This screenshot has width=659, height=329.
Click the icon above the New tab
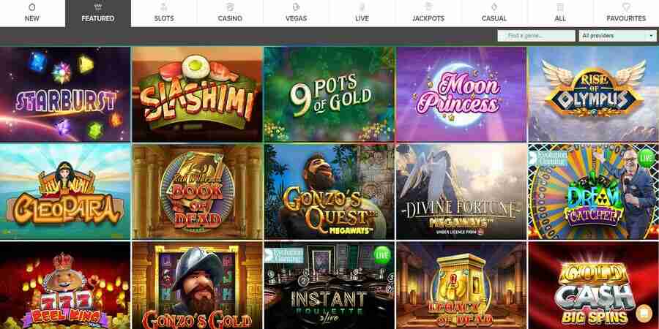(32, 7)
